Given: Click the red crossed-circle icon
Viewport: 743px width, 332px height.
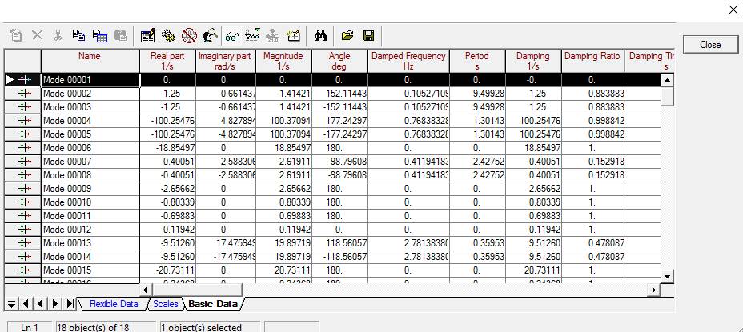Looking at the screenshot, I should [x=190, y=36].
